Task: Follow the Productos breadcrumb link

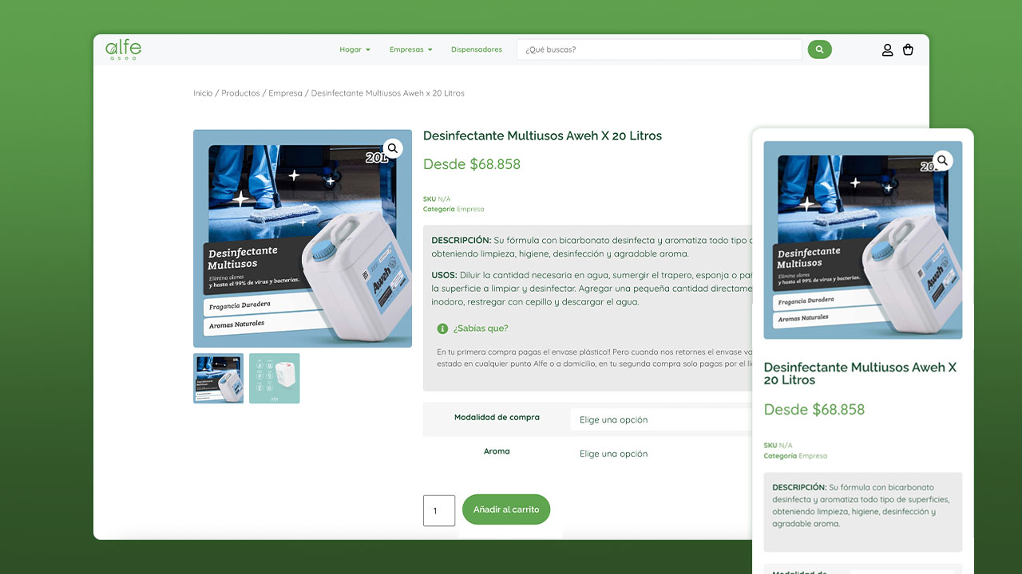Action: point(240,93)
